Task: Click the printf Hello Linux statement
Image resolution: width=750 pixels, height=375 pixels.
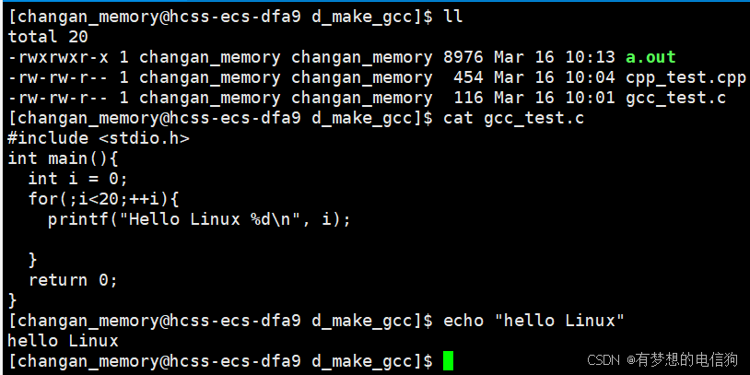Action: pos(199,219)
